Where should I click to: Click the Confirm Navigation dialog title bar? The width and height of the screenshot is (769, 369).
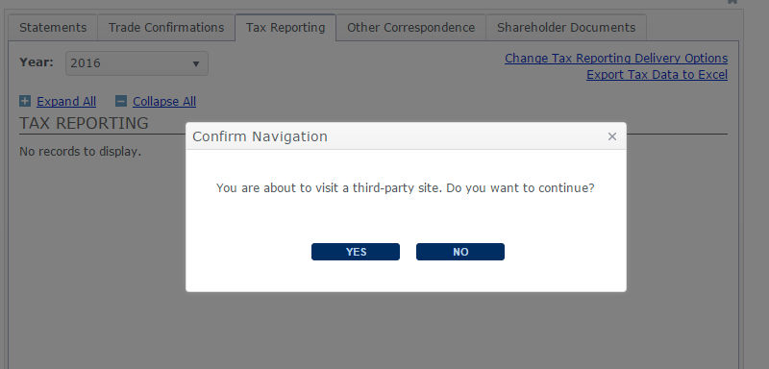pyautogui.click(x=406, y=136)
